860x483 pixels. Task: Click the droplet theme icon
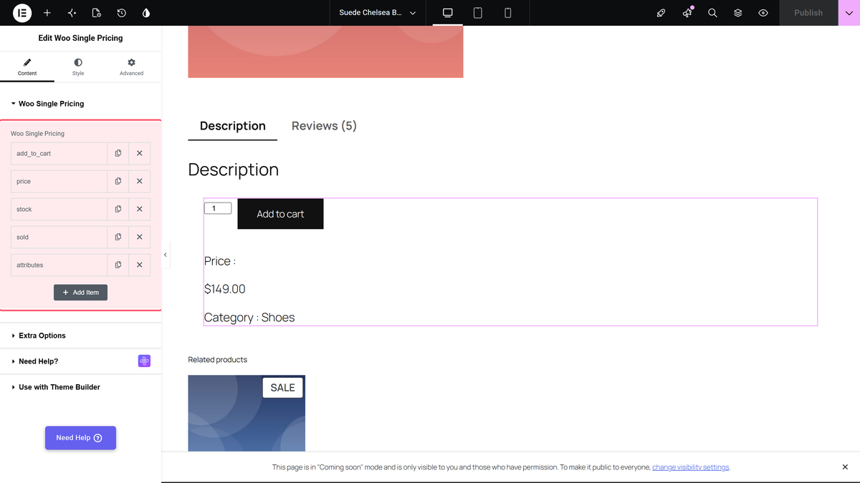(146, 13)
